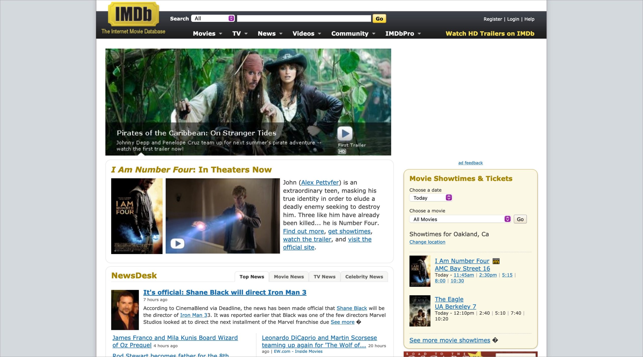Play the I Am Number Four video clip

pos(177,243)
